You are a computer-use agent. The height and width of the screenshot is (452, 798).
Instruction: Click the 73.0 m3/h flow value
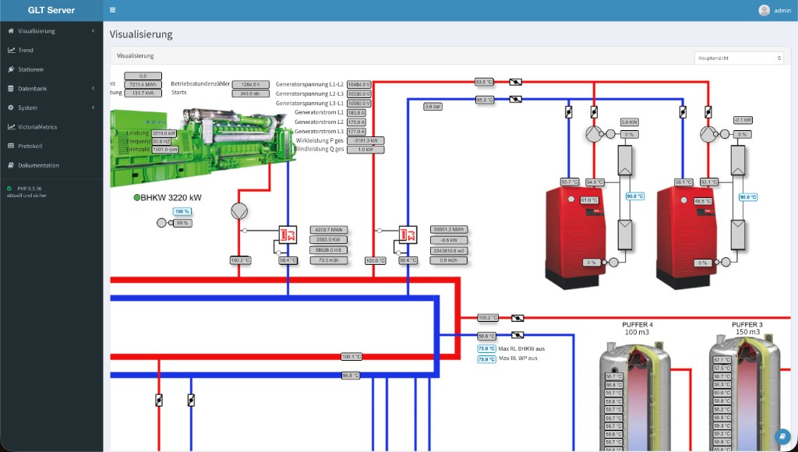(x=329, y=260)
